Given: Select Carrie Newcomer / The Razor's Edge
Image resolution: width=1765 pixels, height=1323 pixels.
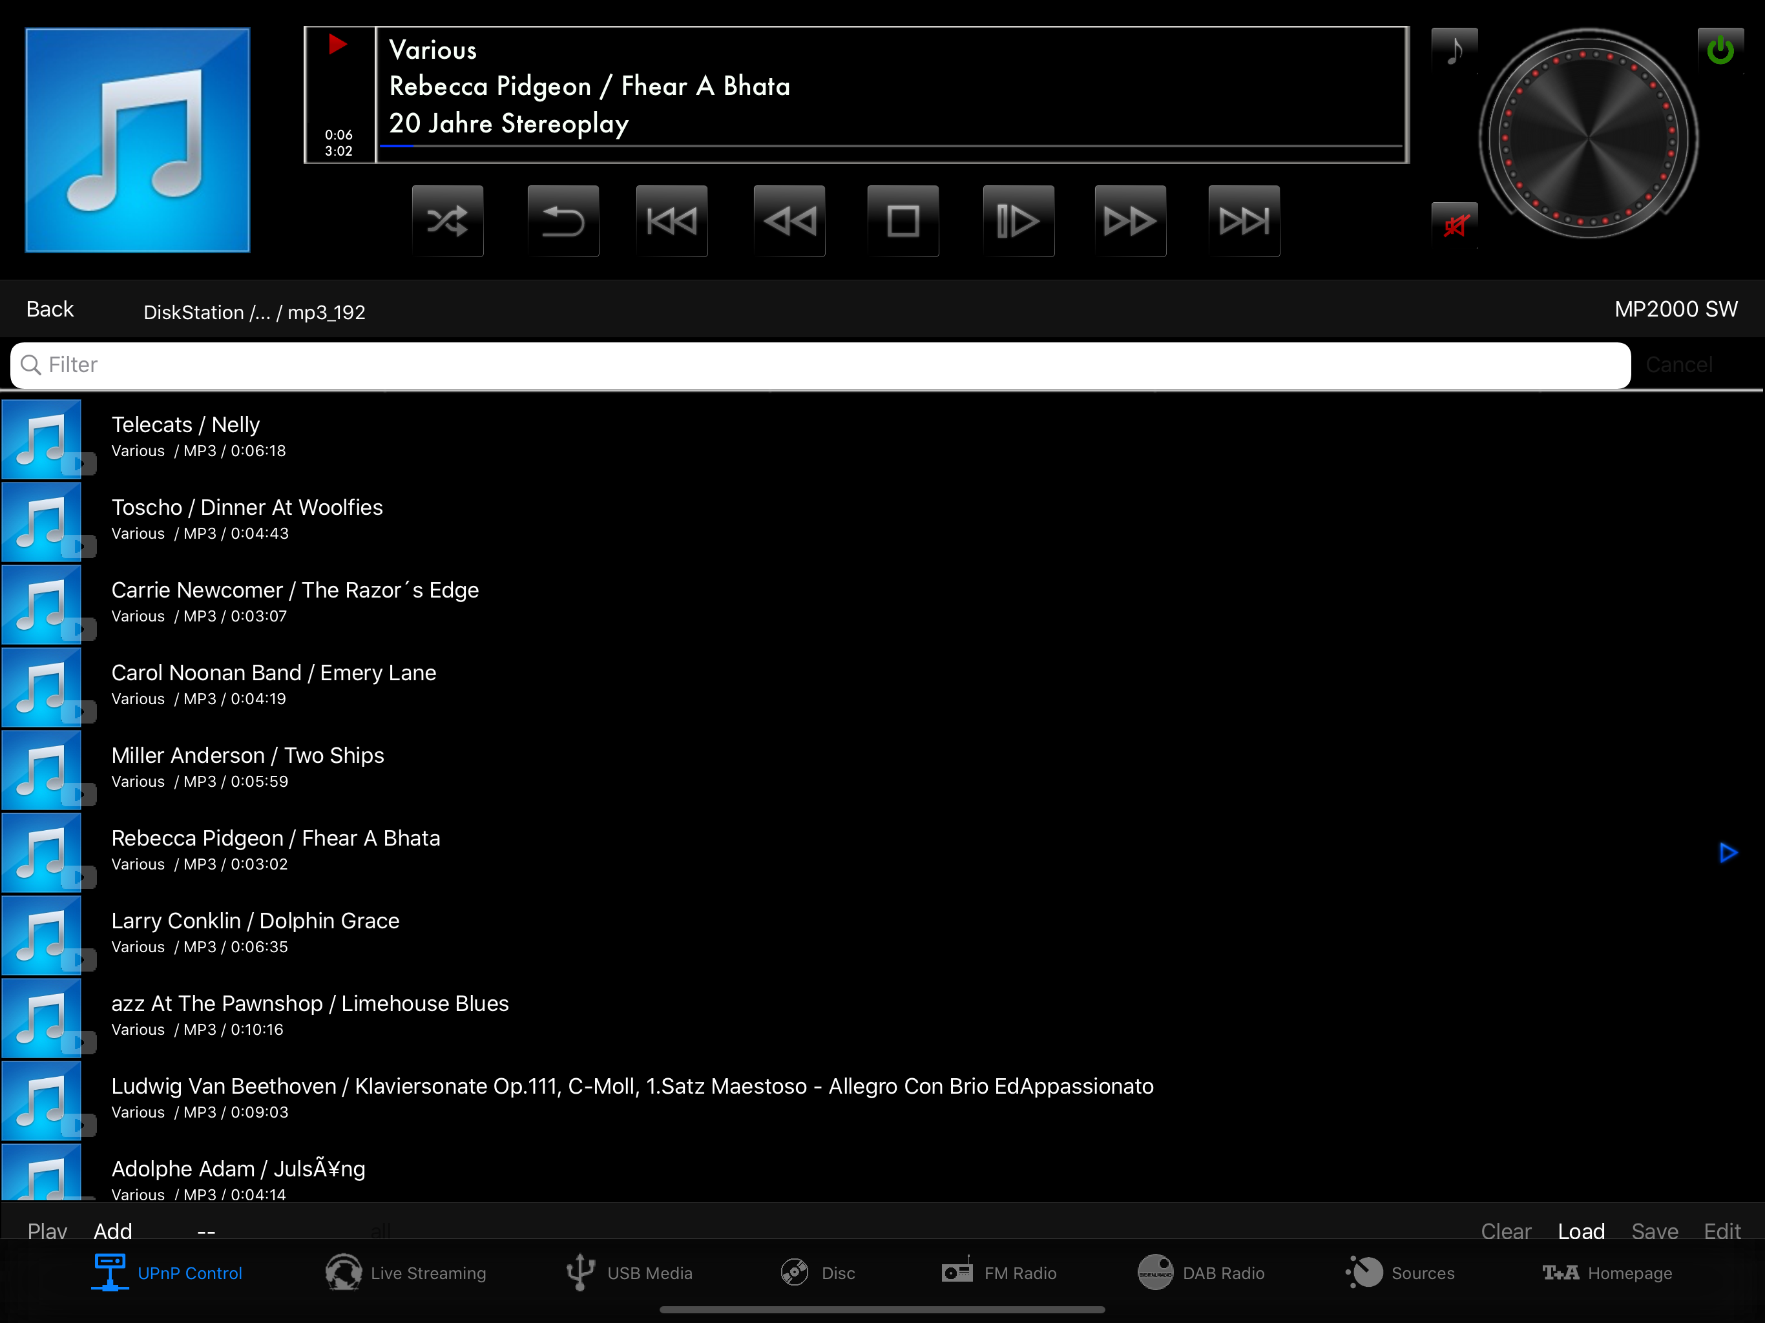Looking at the screenshot, I should click(882, 603).
